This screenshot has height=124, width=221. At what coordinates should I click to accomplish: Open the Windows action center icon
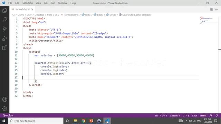215,121
